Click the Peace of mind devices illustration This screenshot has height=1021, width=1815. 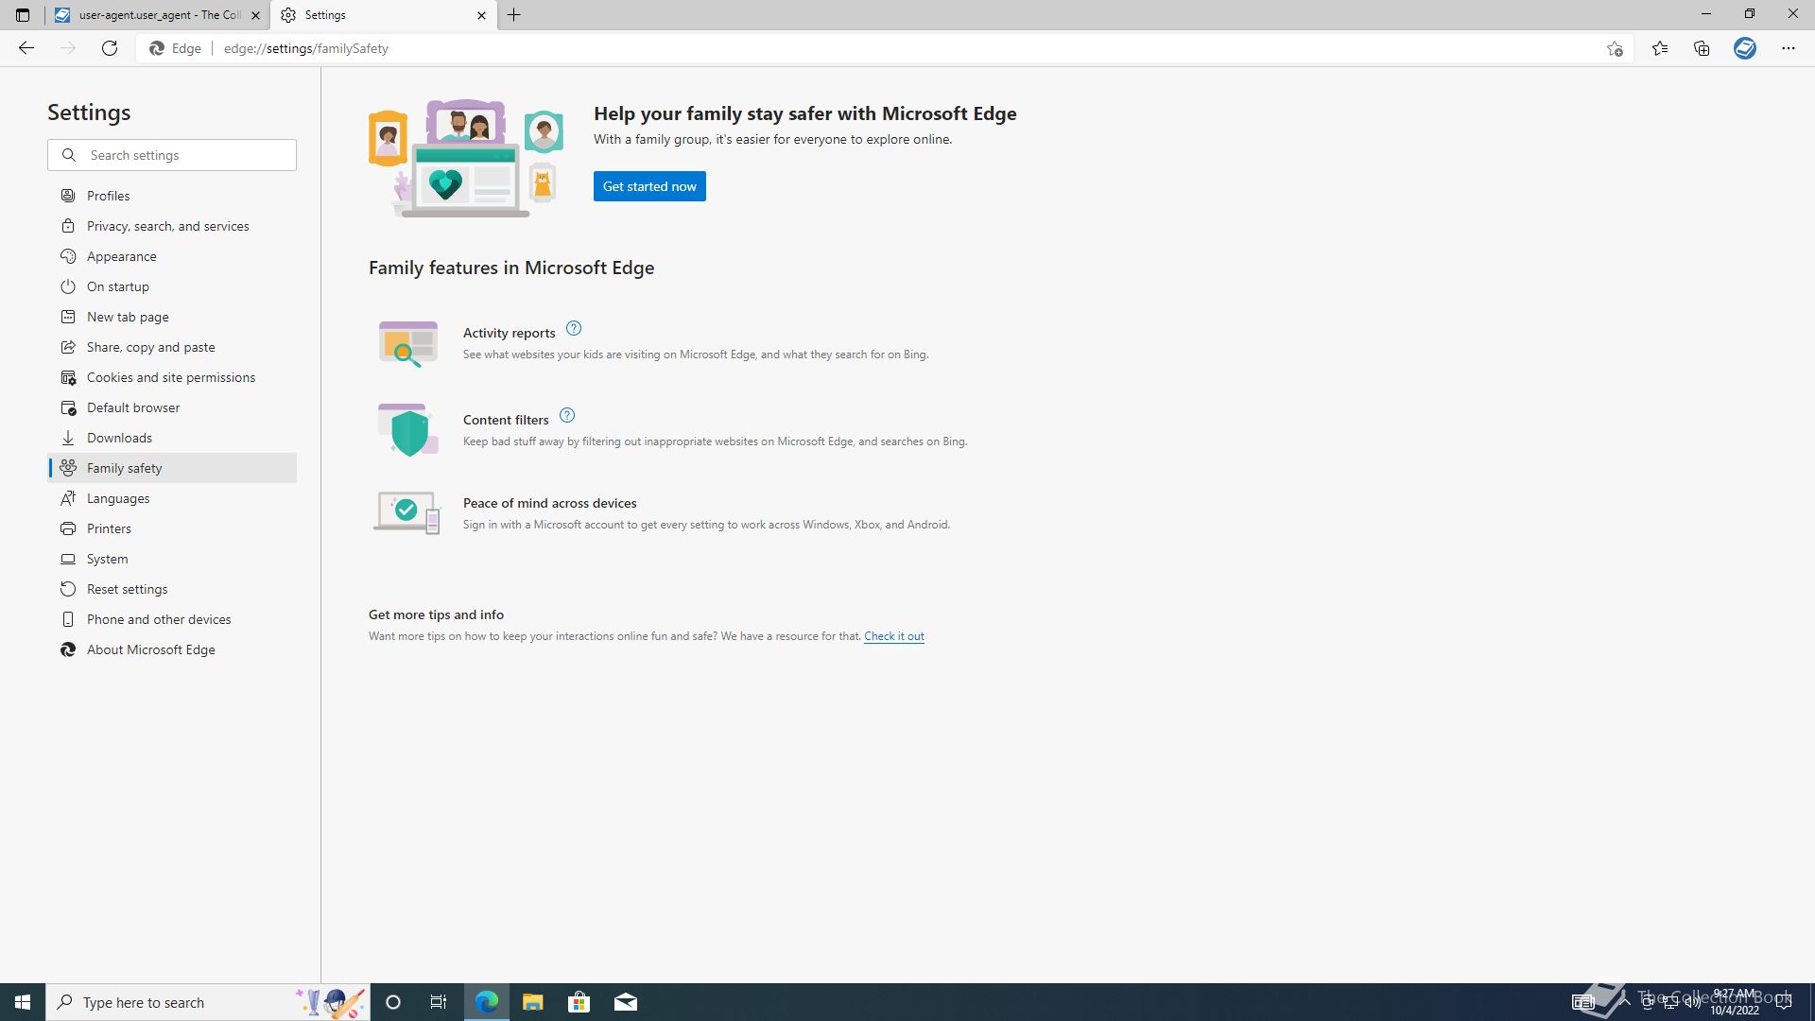pos(407,512)
